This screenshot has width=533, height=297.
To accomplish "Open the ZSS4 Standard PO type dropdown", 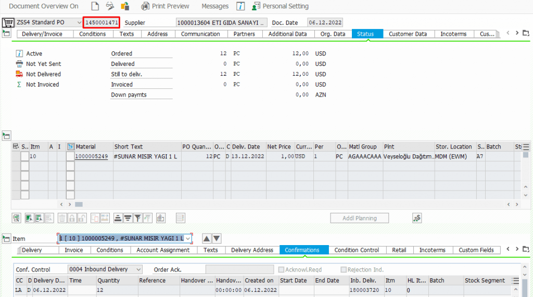I will pyautogui.click(x=79, y=23).
